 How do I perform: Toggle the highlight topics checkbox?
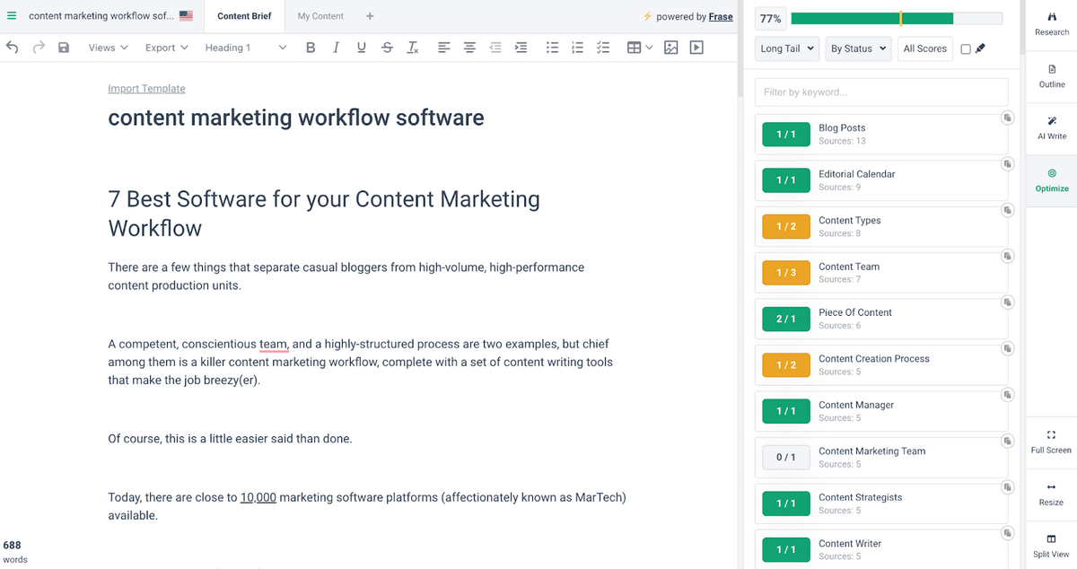pos(966,49)
